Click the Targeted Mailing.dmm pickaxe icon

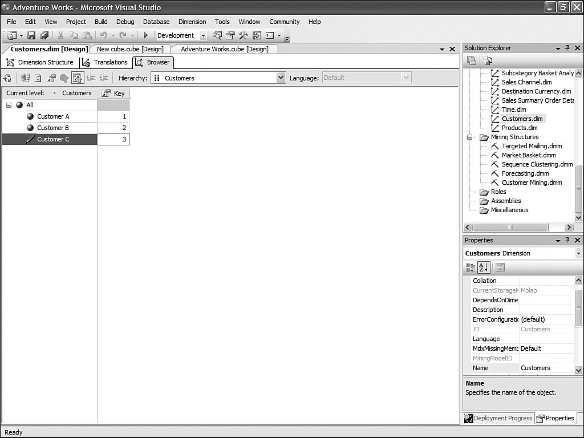[494, 146]
